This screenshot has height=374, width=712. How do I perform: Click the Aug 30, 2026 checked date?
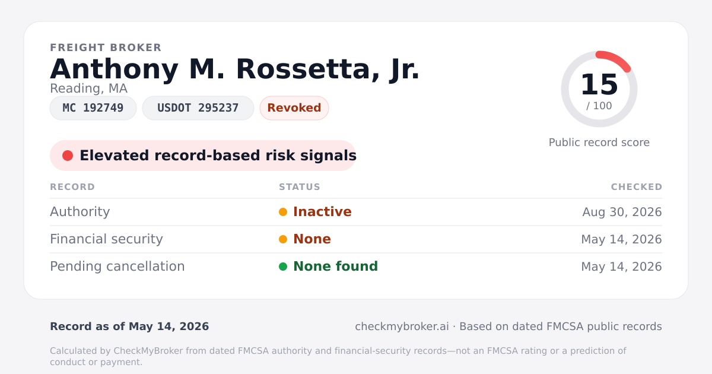tap(622, 212)
